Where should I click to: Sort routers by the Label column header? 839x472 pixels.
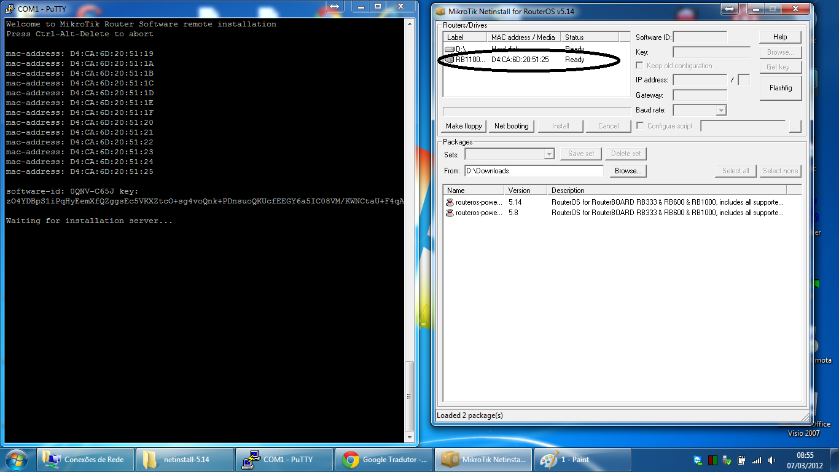[x=465, y=37]
